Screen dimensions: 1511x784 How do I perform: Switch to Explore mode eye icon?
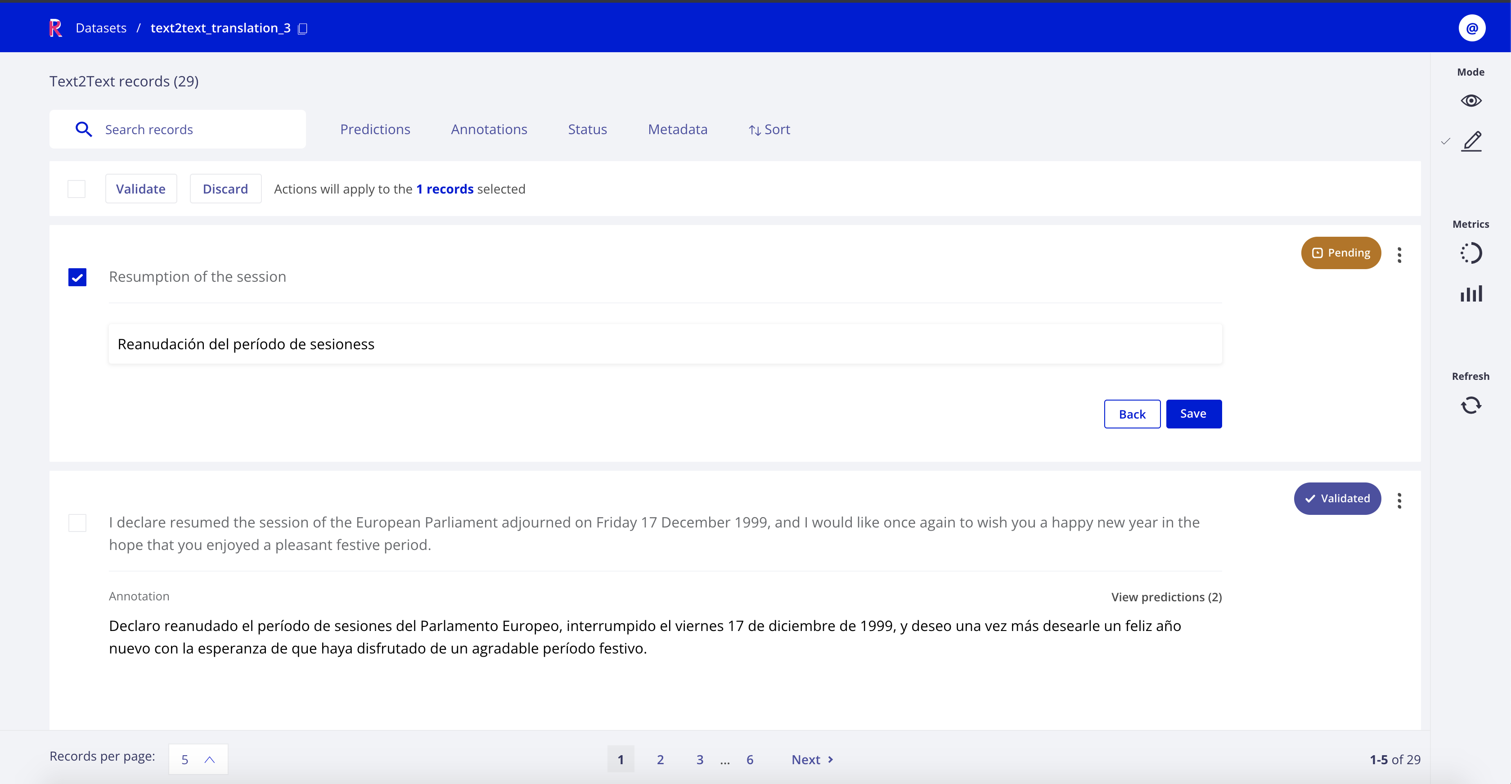pyautogui.click(x=1471, y=100)
